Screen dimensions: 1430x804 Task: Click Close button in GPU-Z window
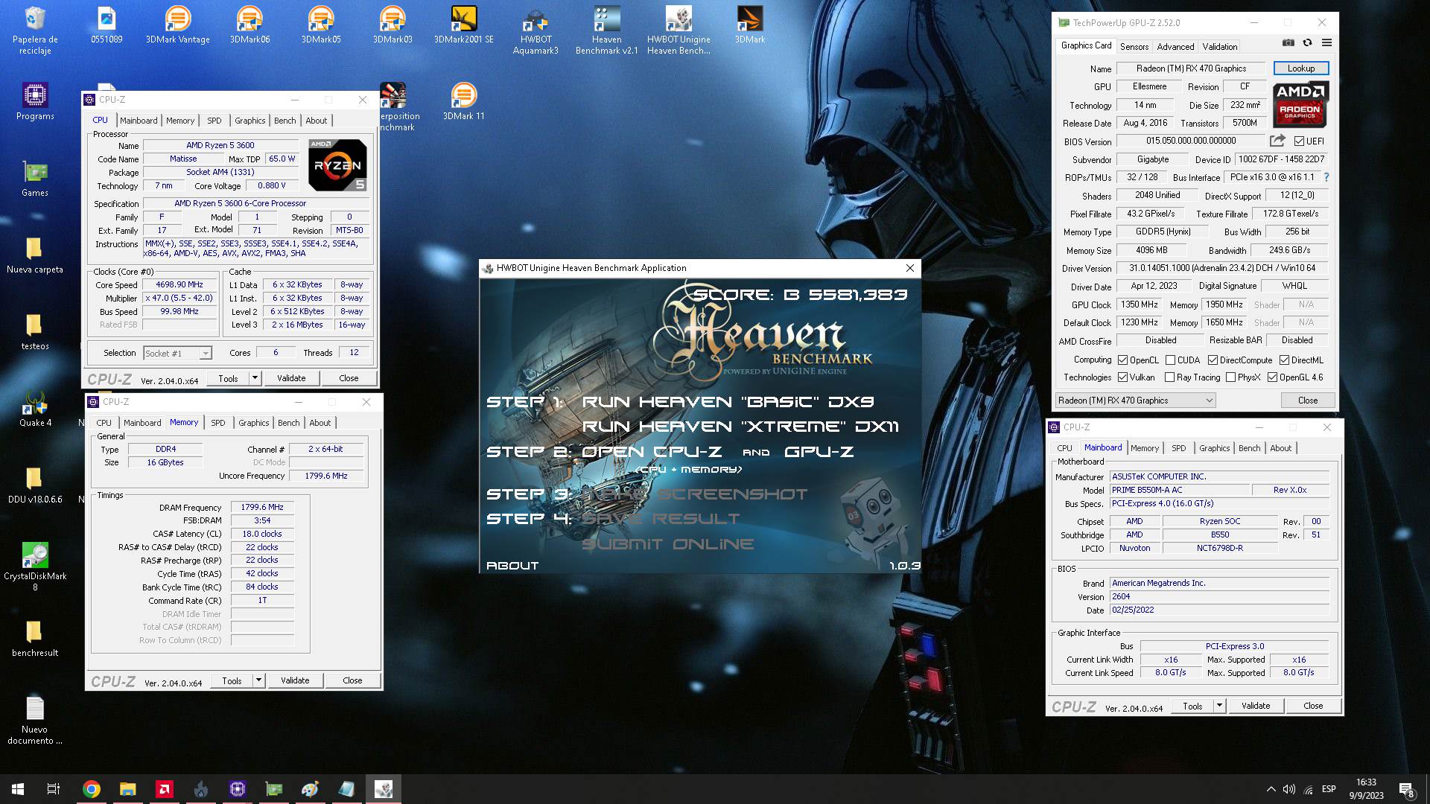[x=1308, y=401]
